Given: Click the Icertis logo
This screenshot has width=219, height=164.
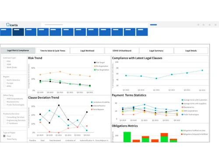Looking at the screenshot, I should [x=12, y=24].
